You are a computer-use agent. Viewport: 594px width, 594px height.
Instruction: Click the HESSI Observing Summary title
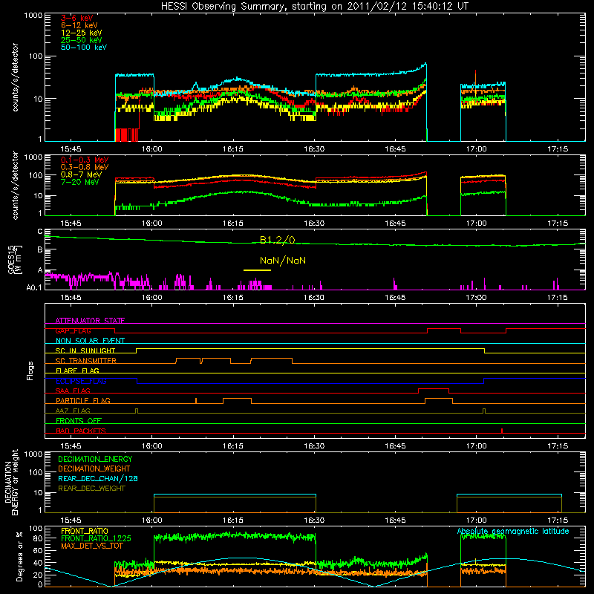(314, 6)
